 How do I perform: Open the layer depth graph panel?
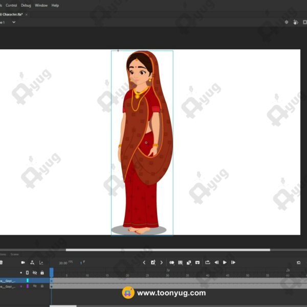tap(41, 262)
